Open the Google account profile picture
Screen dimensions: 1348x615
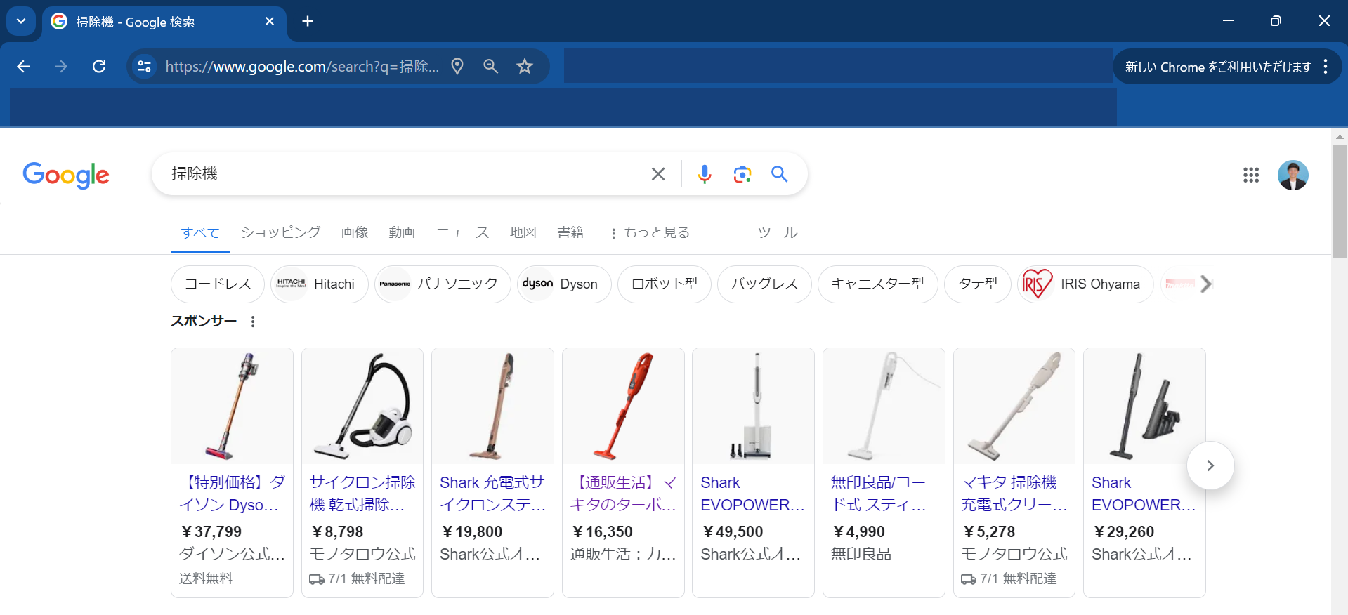coord(1293,175)
